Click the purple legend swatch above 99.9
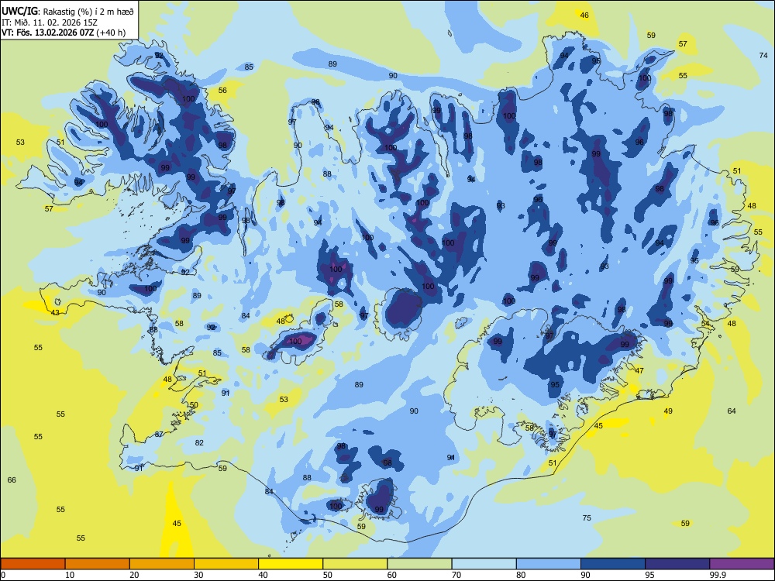This screenshot has height=581, width=775. click(742, 564)
